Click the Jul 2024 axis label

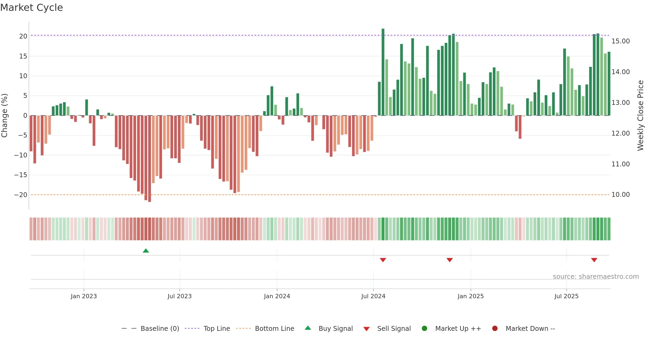click(373, 296)
